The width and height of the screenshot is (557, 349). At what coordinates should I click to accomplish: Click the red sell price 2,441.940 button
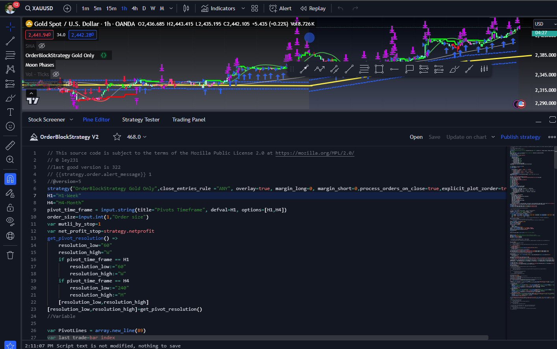click(x=39, y=35)
